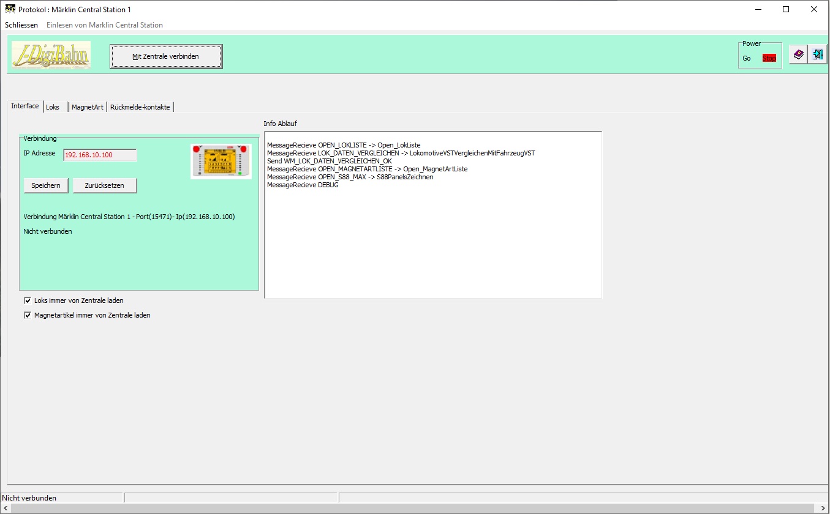Switch to the Interface tab
The width and height of the screenshot is (830, 514).
25,106
